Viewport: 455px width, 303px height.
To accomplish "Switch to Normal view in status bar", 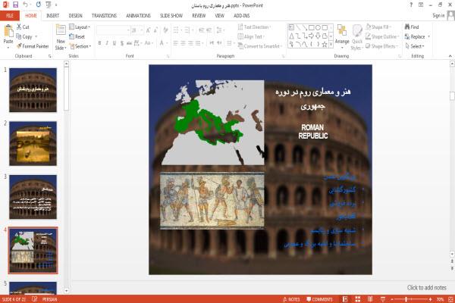I will pyautogui.click(x=345, y=299).
